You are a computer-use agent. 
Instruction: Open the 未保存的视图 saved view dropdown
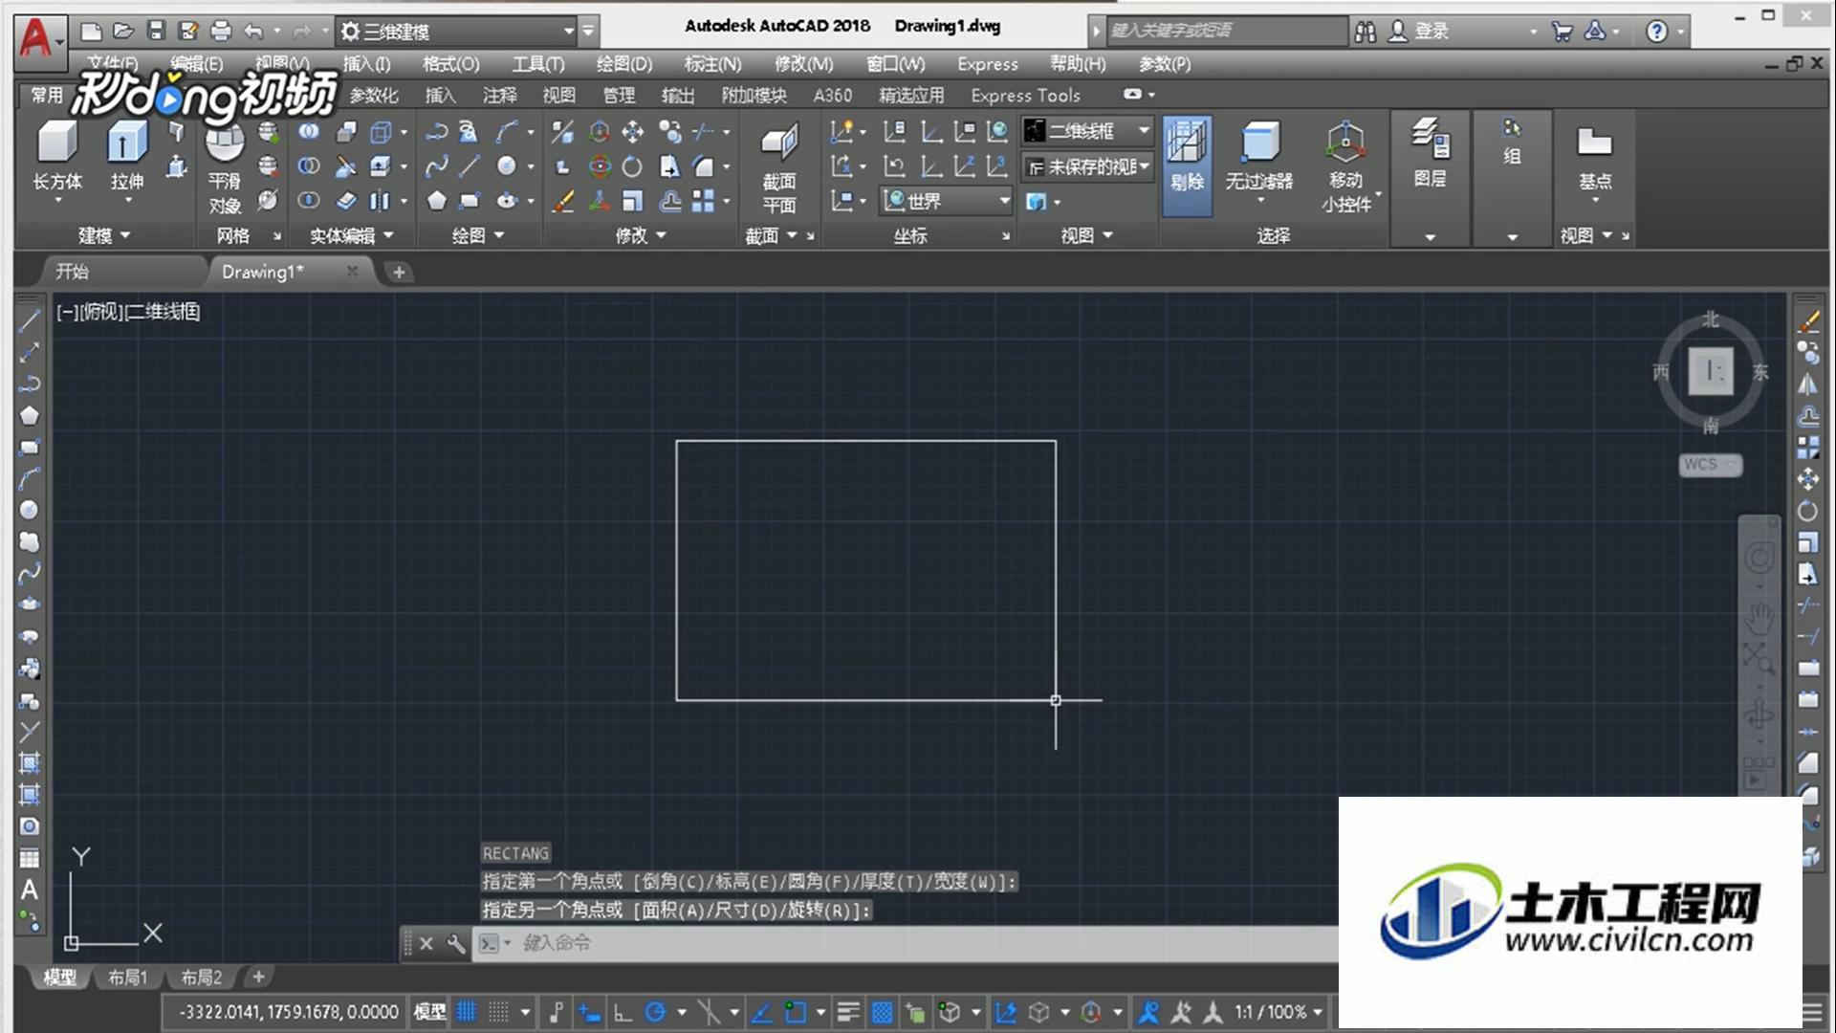(1087, 166)
